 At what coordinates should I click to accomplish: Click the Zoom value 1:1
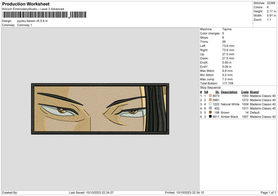(269, 19)
